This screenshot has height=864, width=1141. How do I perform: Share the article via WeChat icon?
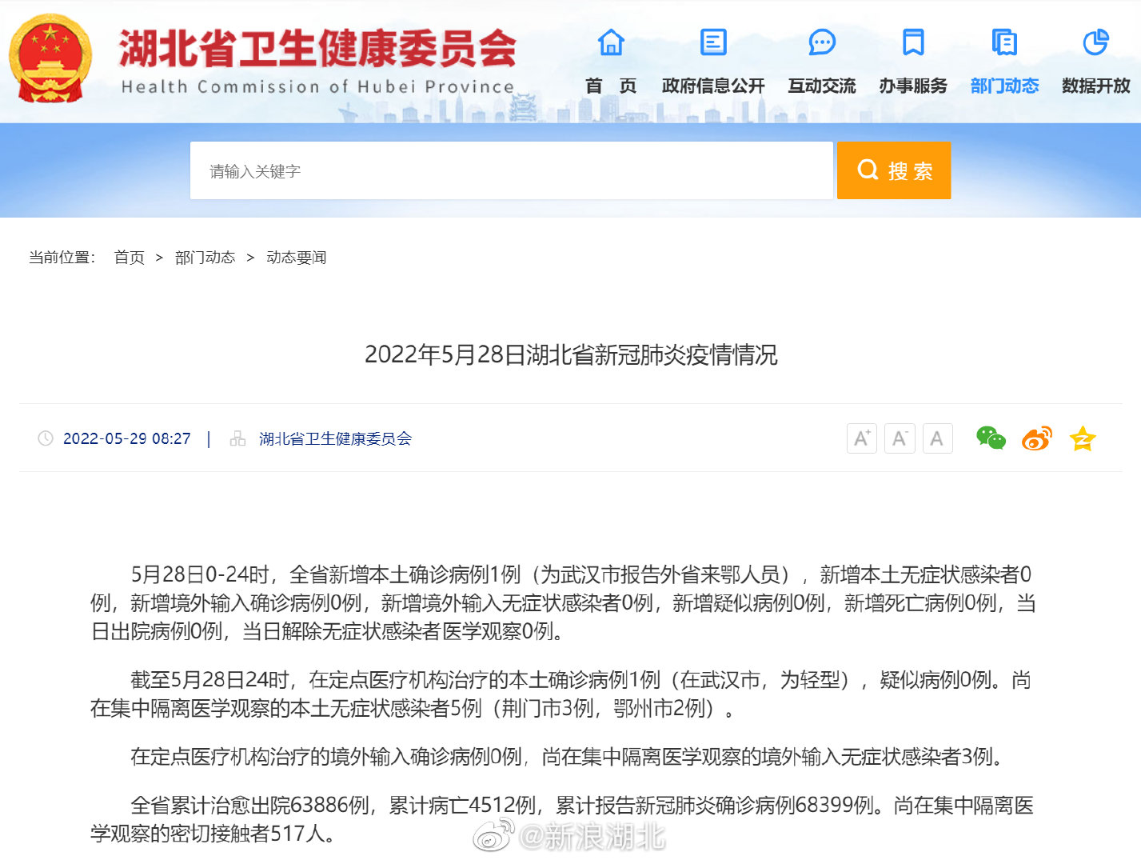(x=991, y=438)
